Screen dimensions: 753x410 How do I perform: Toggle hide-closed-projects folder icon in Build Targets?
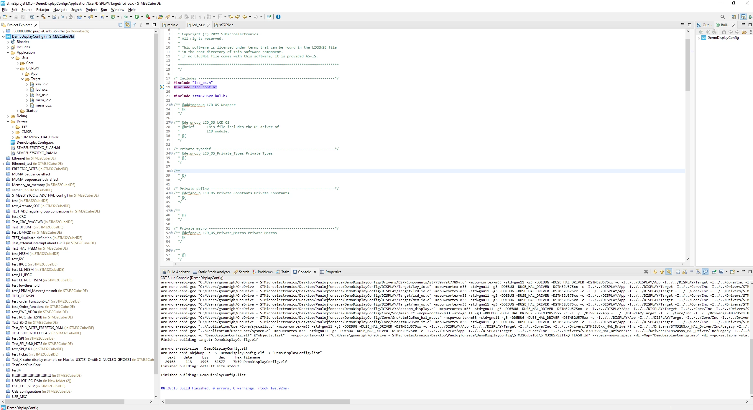click(744, 32)
